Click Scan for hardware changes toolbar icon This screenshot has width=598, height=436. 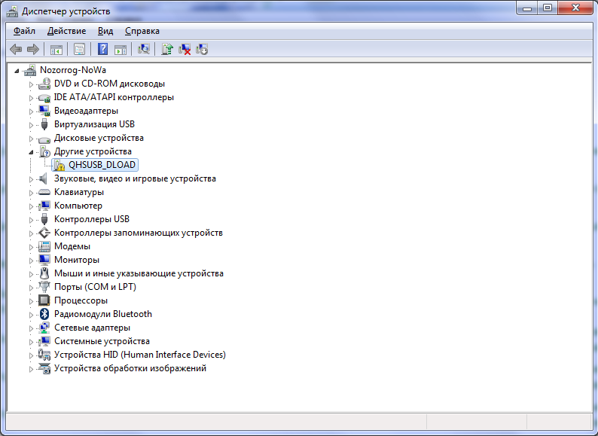(144, 50)
